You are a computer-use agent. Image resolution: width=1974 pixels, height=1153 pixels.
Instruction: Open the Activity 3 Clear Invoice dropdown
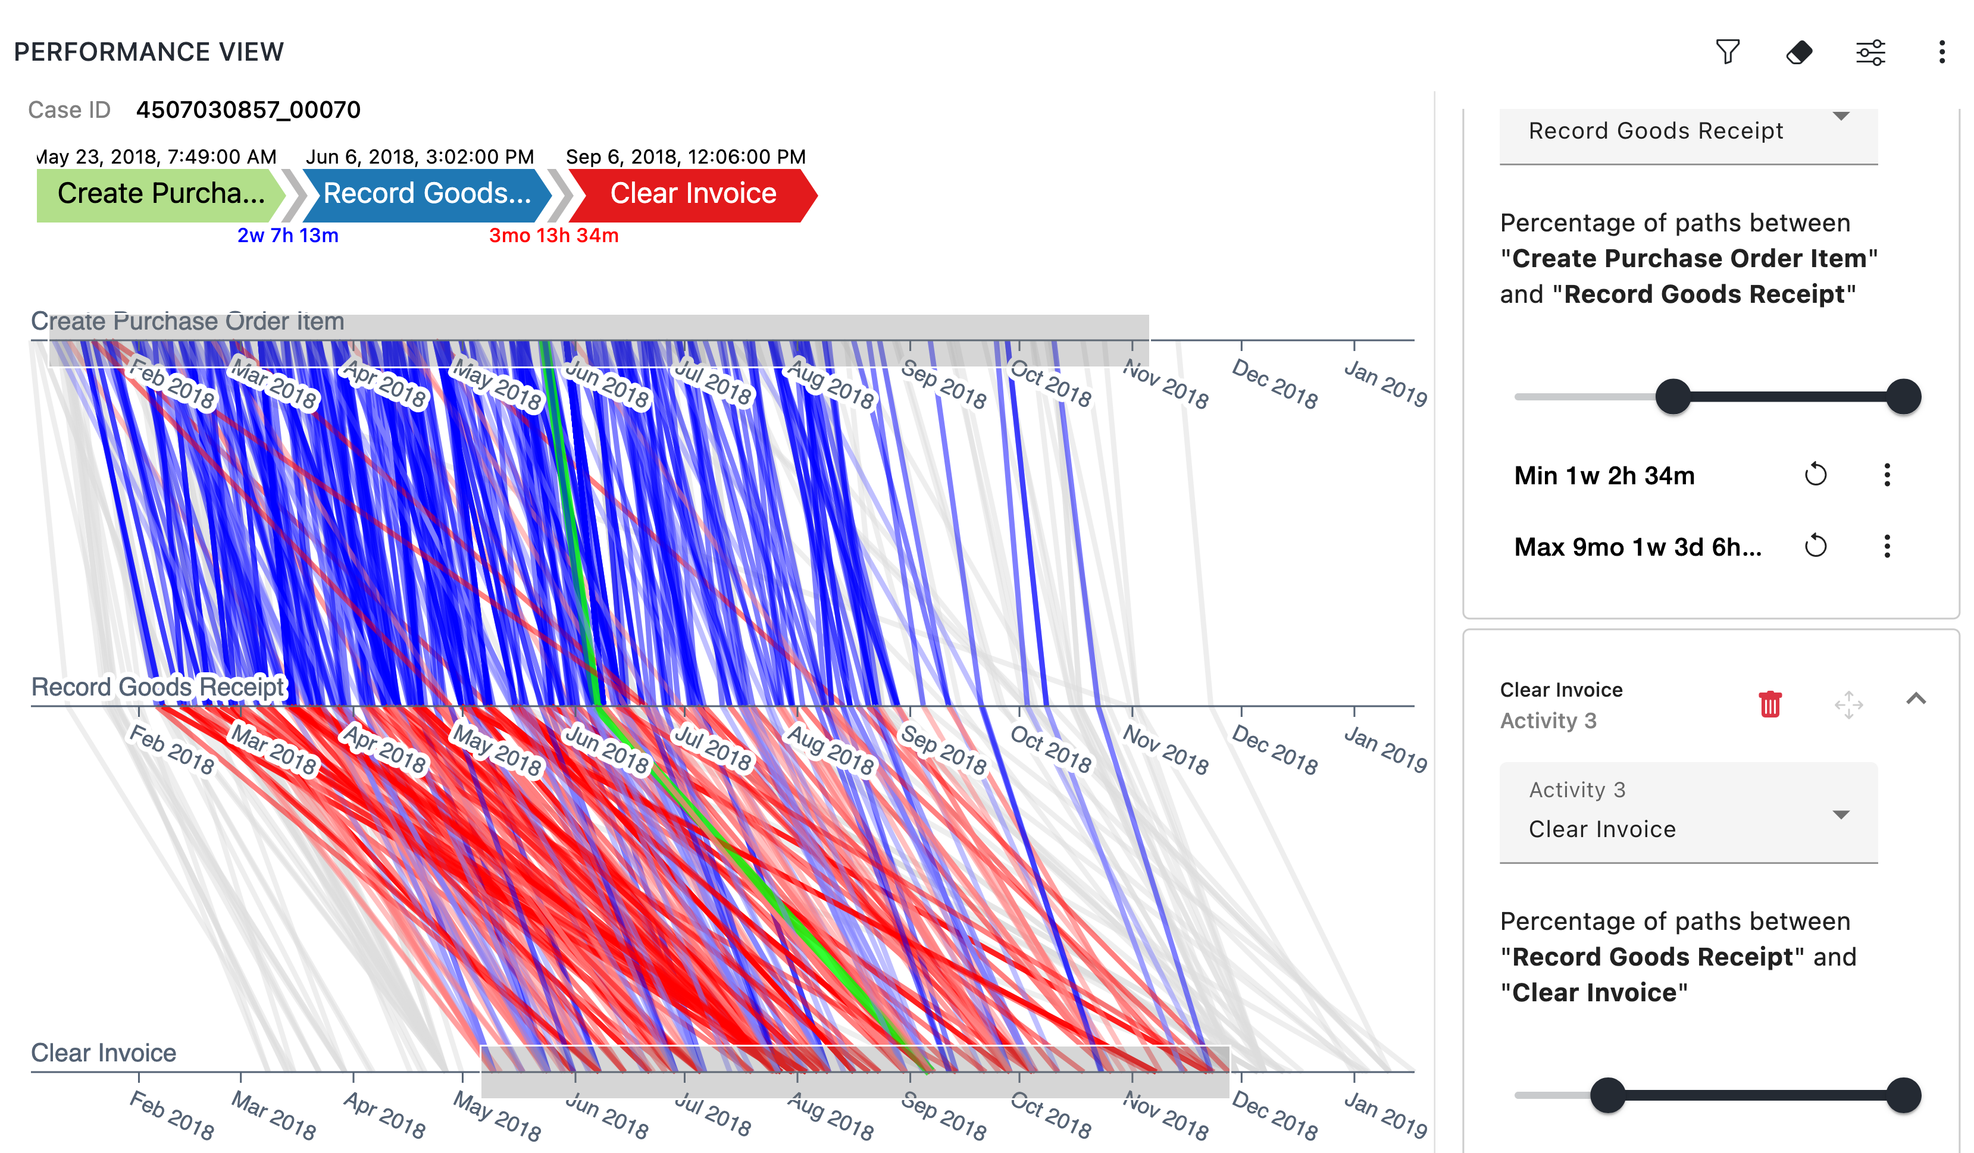point(1688,812)
